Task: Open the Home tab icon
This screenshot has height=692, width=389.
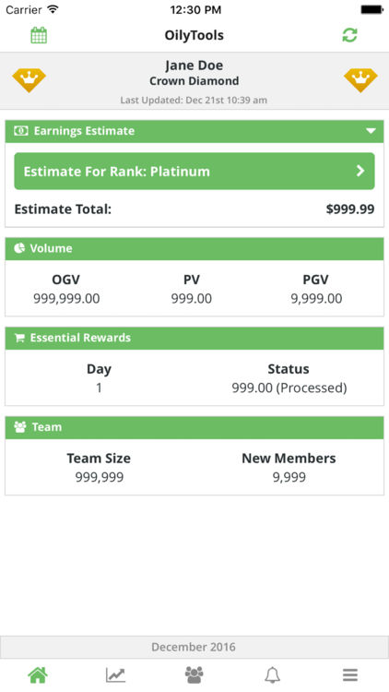Action: point(38,674)
